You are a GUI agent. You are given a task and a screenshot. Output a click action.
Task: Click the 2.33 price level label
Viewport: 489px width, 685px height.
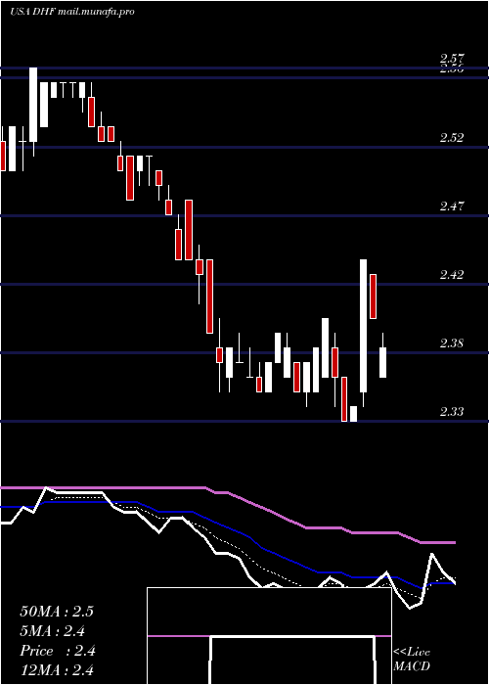pos(452,412)
